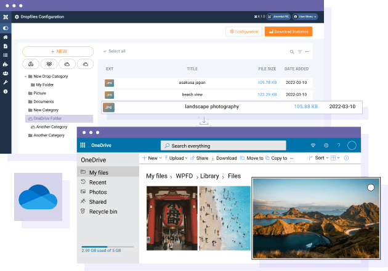388x271 pixels.
Task: Collapse the New Drop Category tree
Action: (25, 77)
